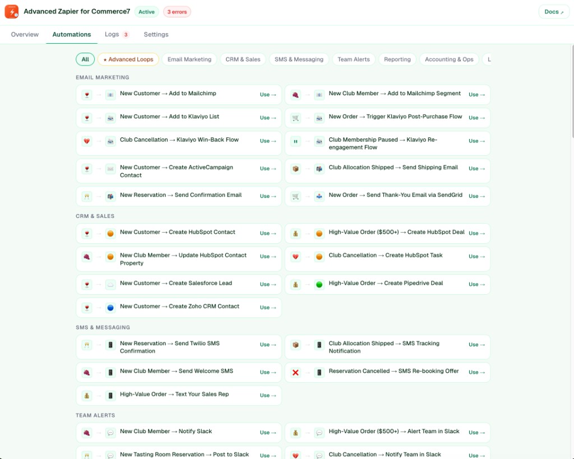This screenshot has width=574, height=459.
Task: Open the Docs link
Action: click(x=554, y=12)
